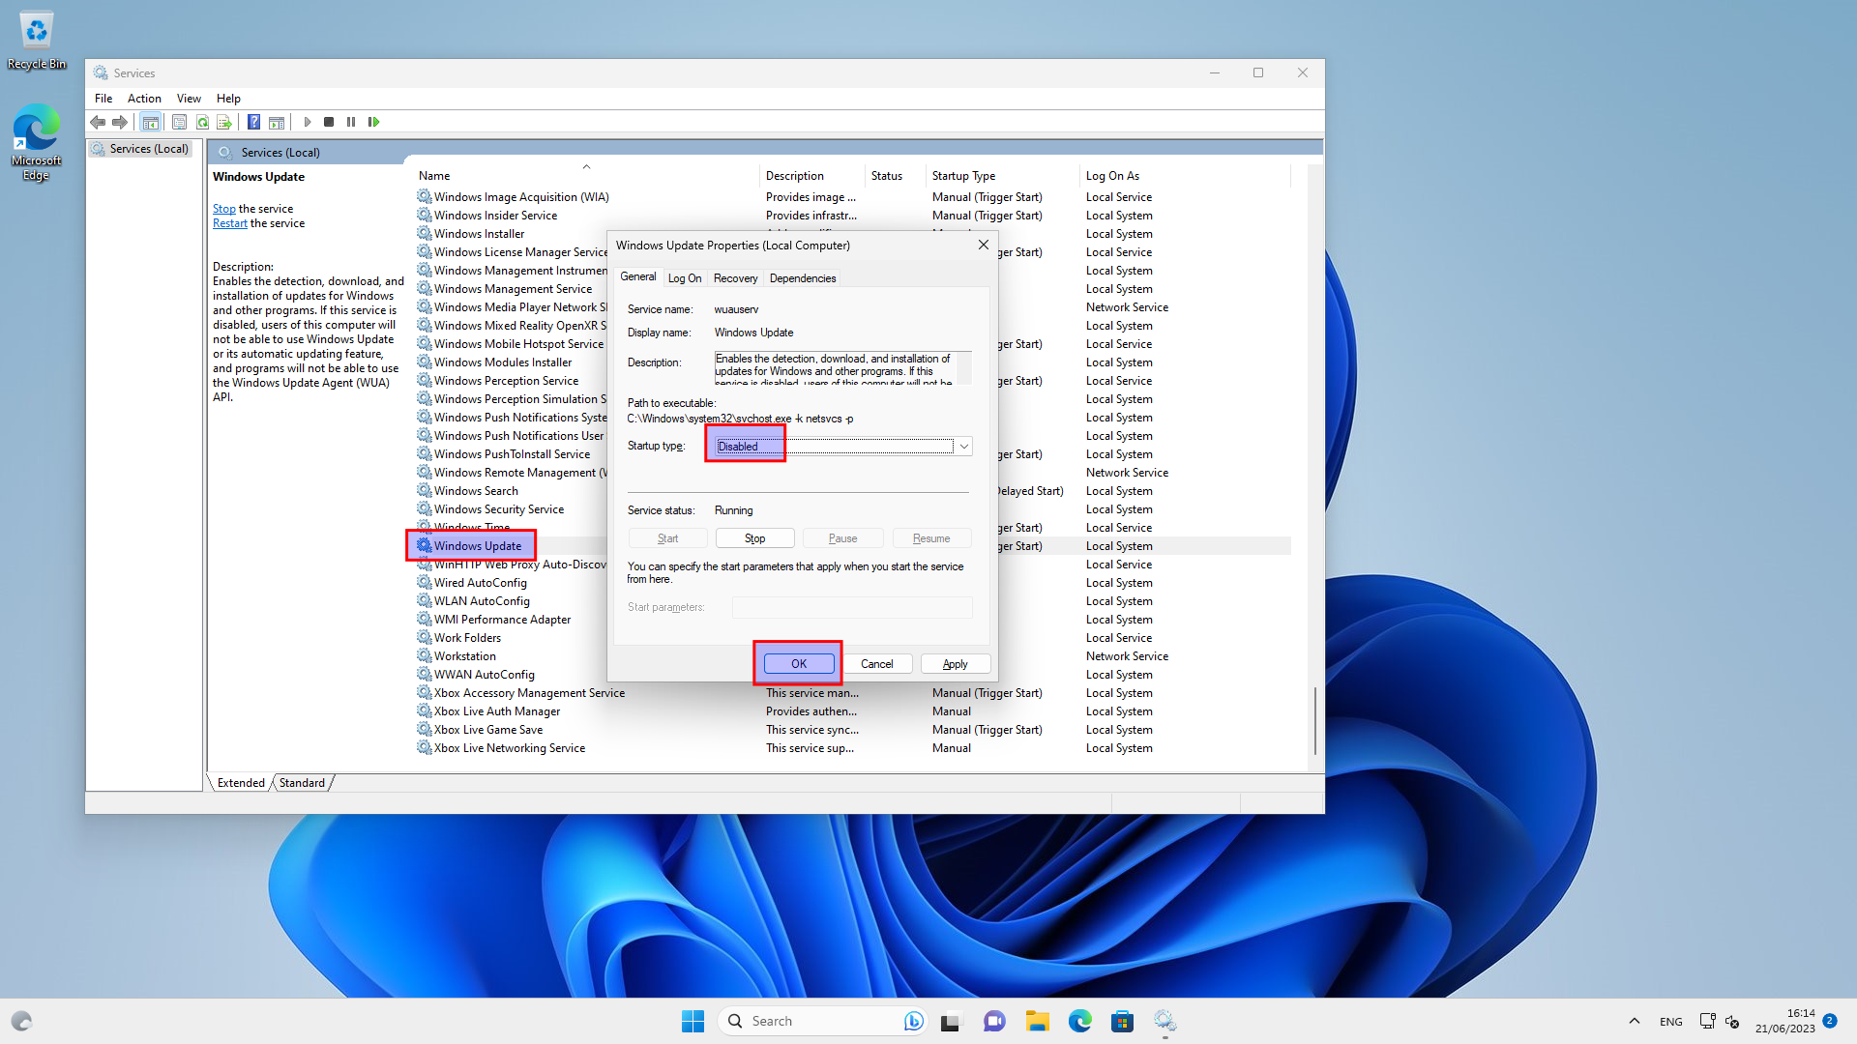
Task: Open Microsoft Store from the taskbar
Action: [1122, 1021]
